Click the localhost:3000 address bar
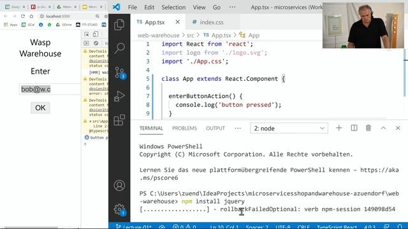This screenshot has width=408, height=229. pyautogui.click(x=69, y=16)
